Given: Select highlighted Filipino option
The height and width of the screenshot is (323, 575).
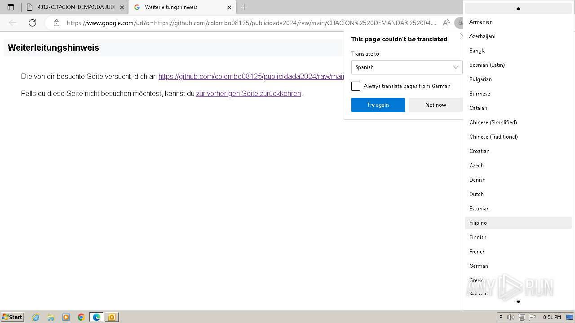Looking at the screenshot, I should point(518,223).
